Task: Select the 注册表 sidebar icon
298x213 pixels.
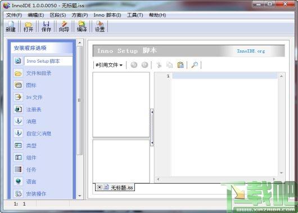Action: (18, 109)
